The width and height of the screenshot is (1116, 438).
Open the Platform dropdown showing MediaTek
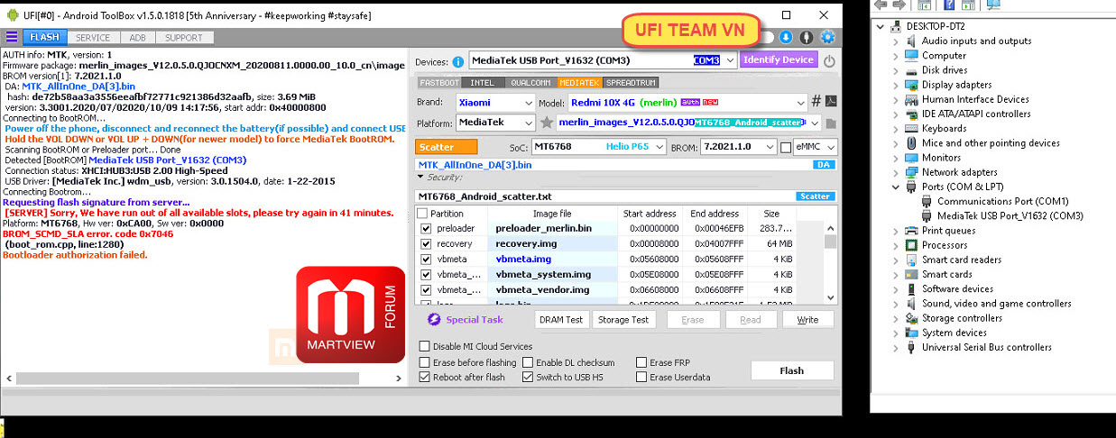tap(529, 123)
